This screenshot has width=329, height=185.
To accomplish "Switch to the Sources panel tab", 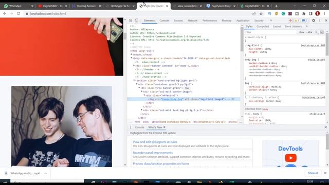I will [178, 21].
